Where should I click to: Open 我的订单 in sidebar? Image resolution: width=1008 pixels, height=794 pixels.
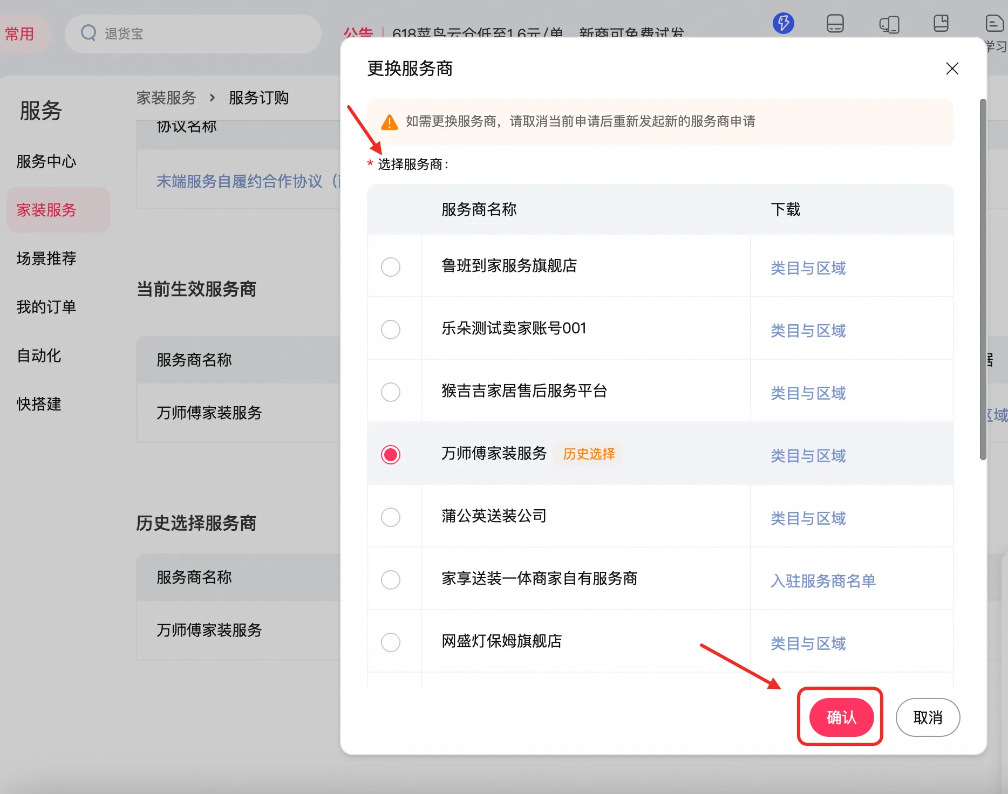(46, 307)
